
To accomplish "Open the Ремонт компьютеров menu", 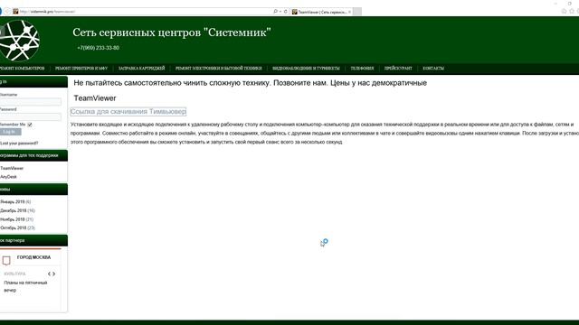I will click(22, 69).
